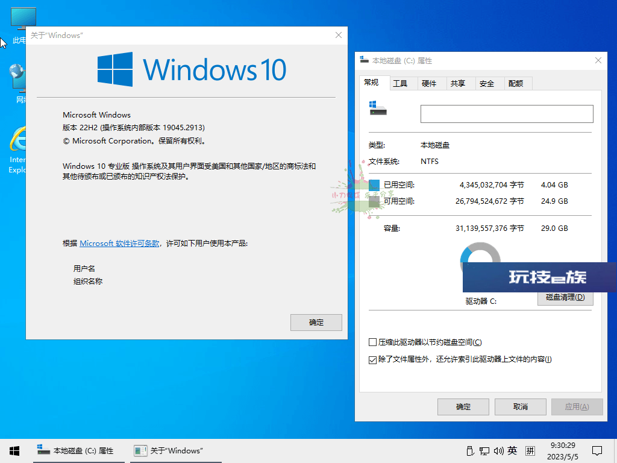Enable compress this drive checkbox
Image resolution: width=617 pixels, height=463 pixels.
pos(372,342)
